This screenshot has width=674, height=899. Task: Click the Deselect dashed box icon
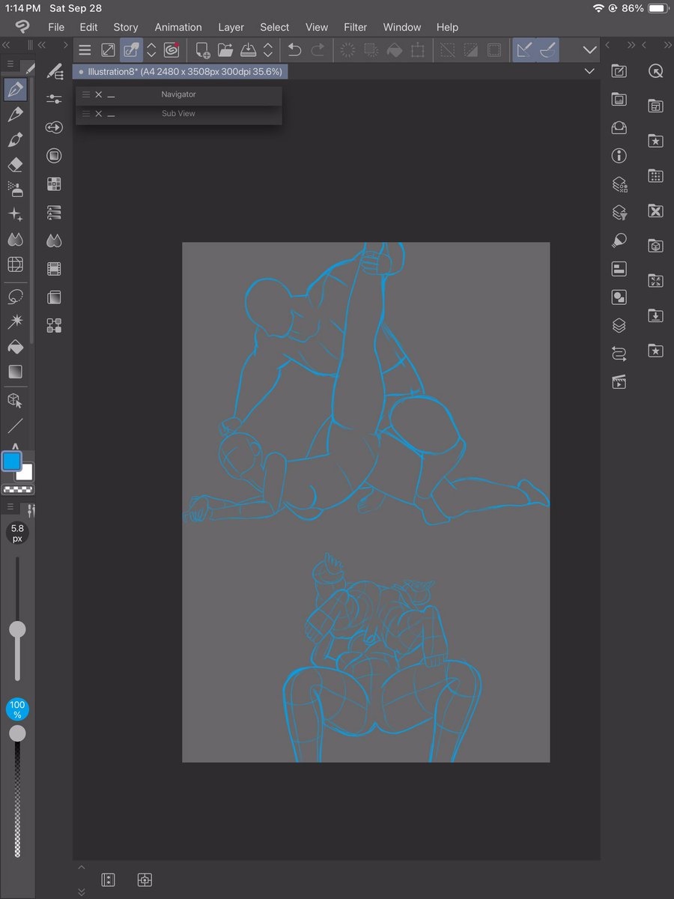coord(447,50)
